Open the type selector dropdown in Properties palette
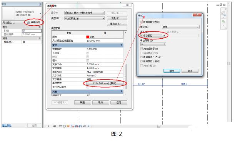 tap(40, 13)
